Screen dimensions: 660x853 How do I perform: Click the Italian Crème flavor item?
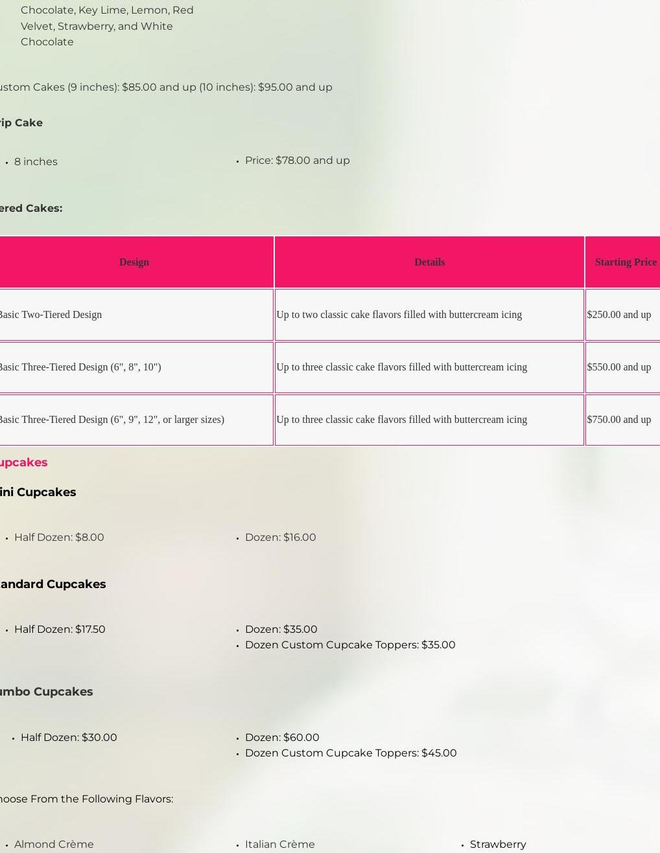(x=279, y=845)
